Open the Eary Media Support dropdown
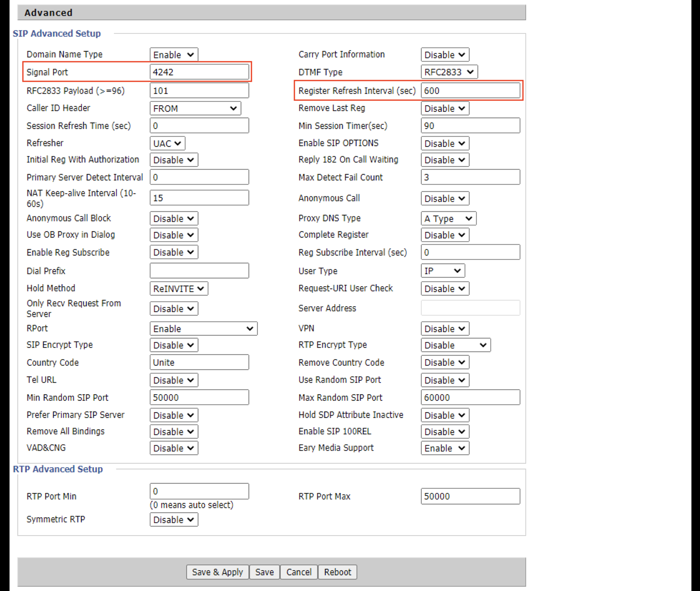This screenshot has height=591, width=700. click(x=445, y=448)
